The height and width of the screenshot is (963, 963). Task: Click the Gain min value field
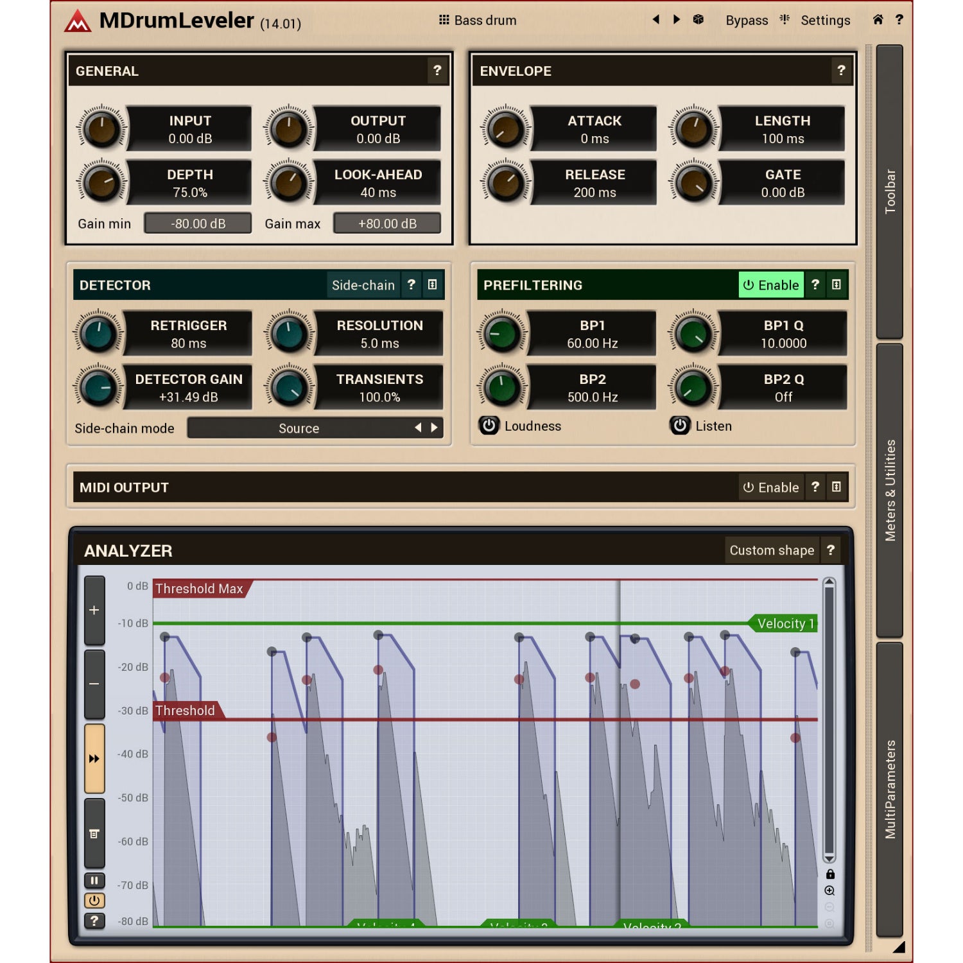(198, 223)
